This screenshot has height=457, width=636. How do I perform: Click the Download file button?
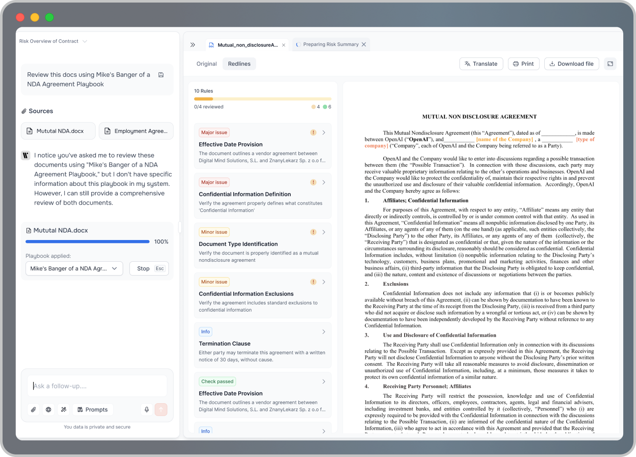pyautogui.click(x=571, y=64)
